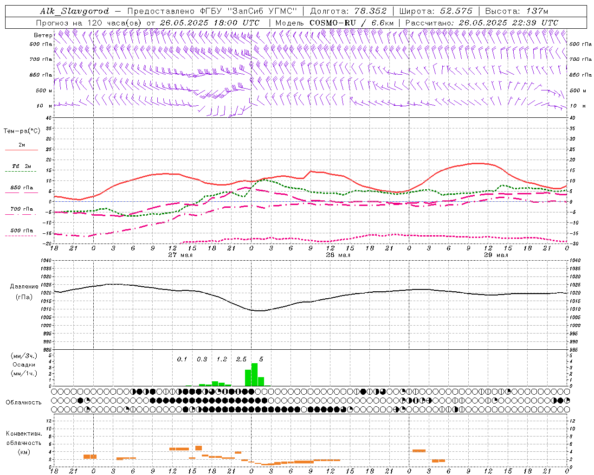Click the Давление pressure panel label
Image resolution: width=594 pixels, height=475 pixels.
tap(24, 287)
